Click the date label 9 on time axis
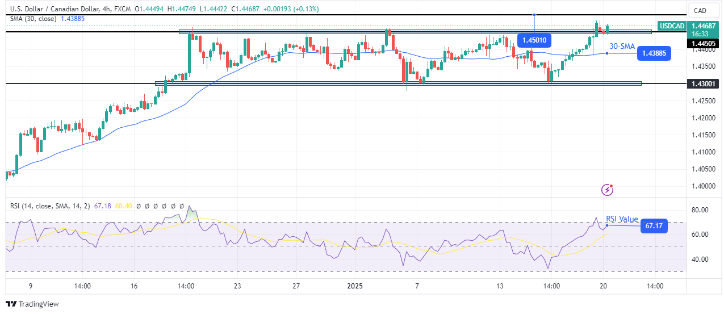The width and height of the screenshot is (724, 314). [x=30, y=287]
